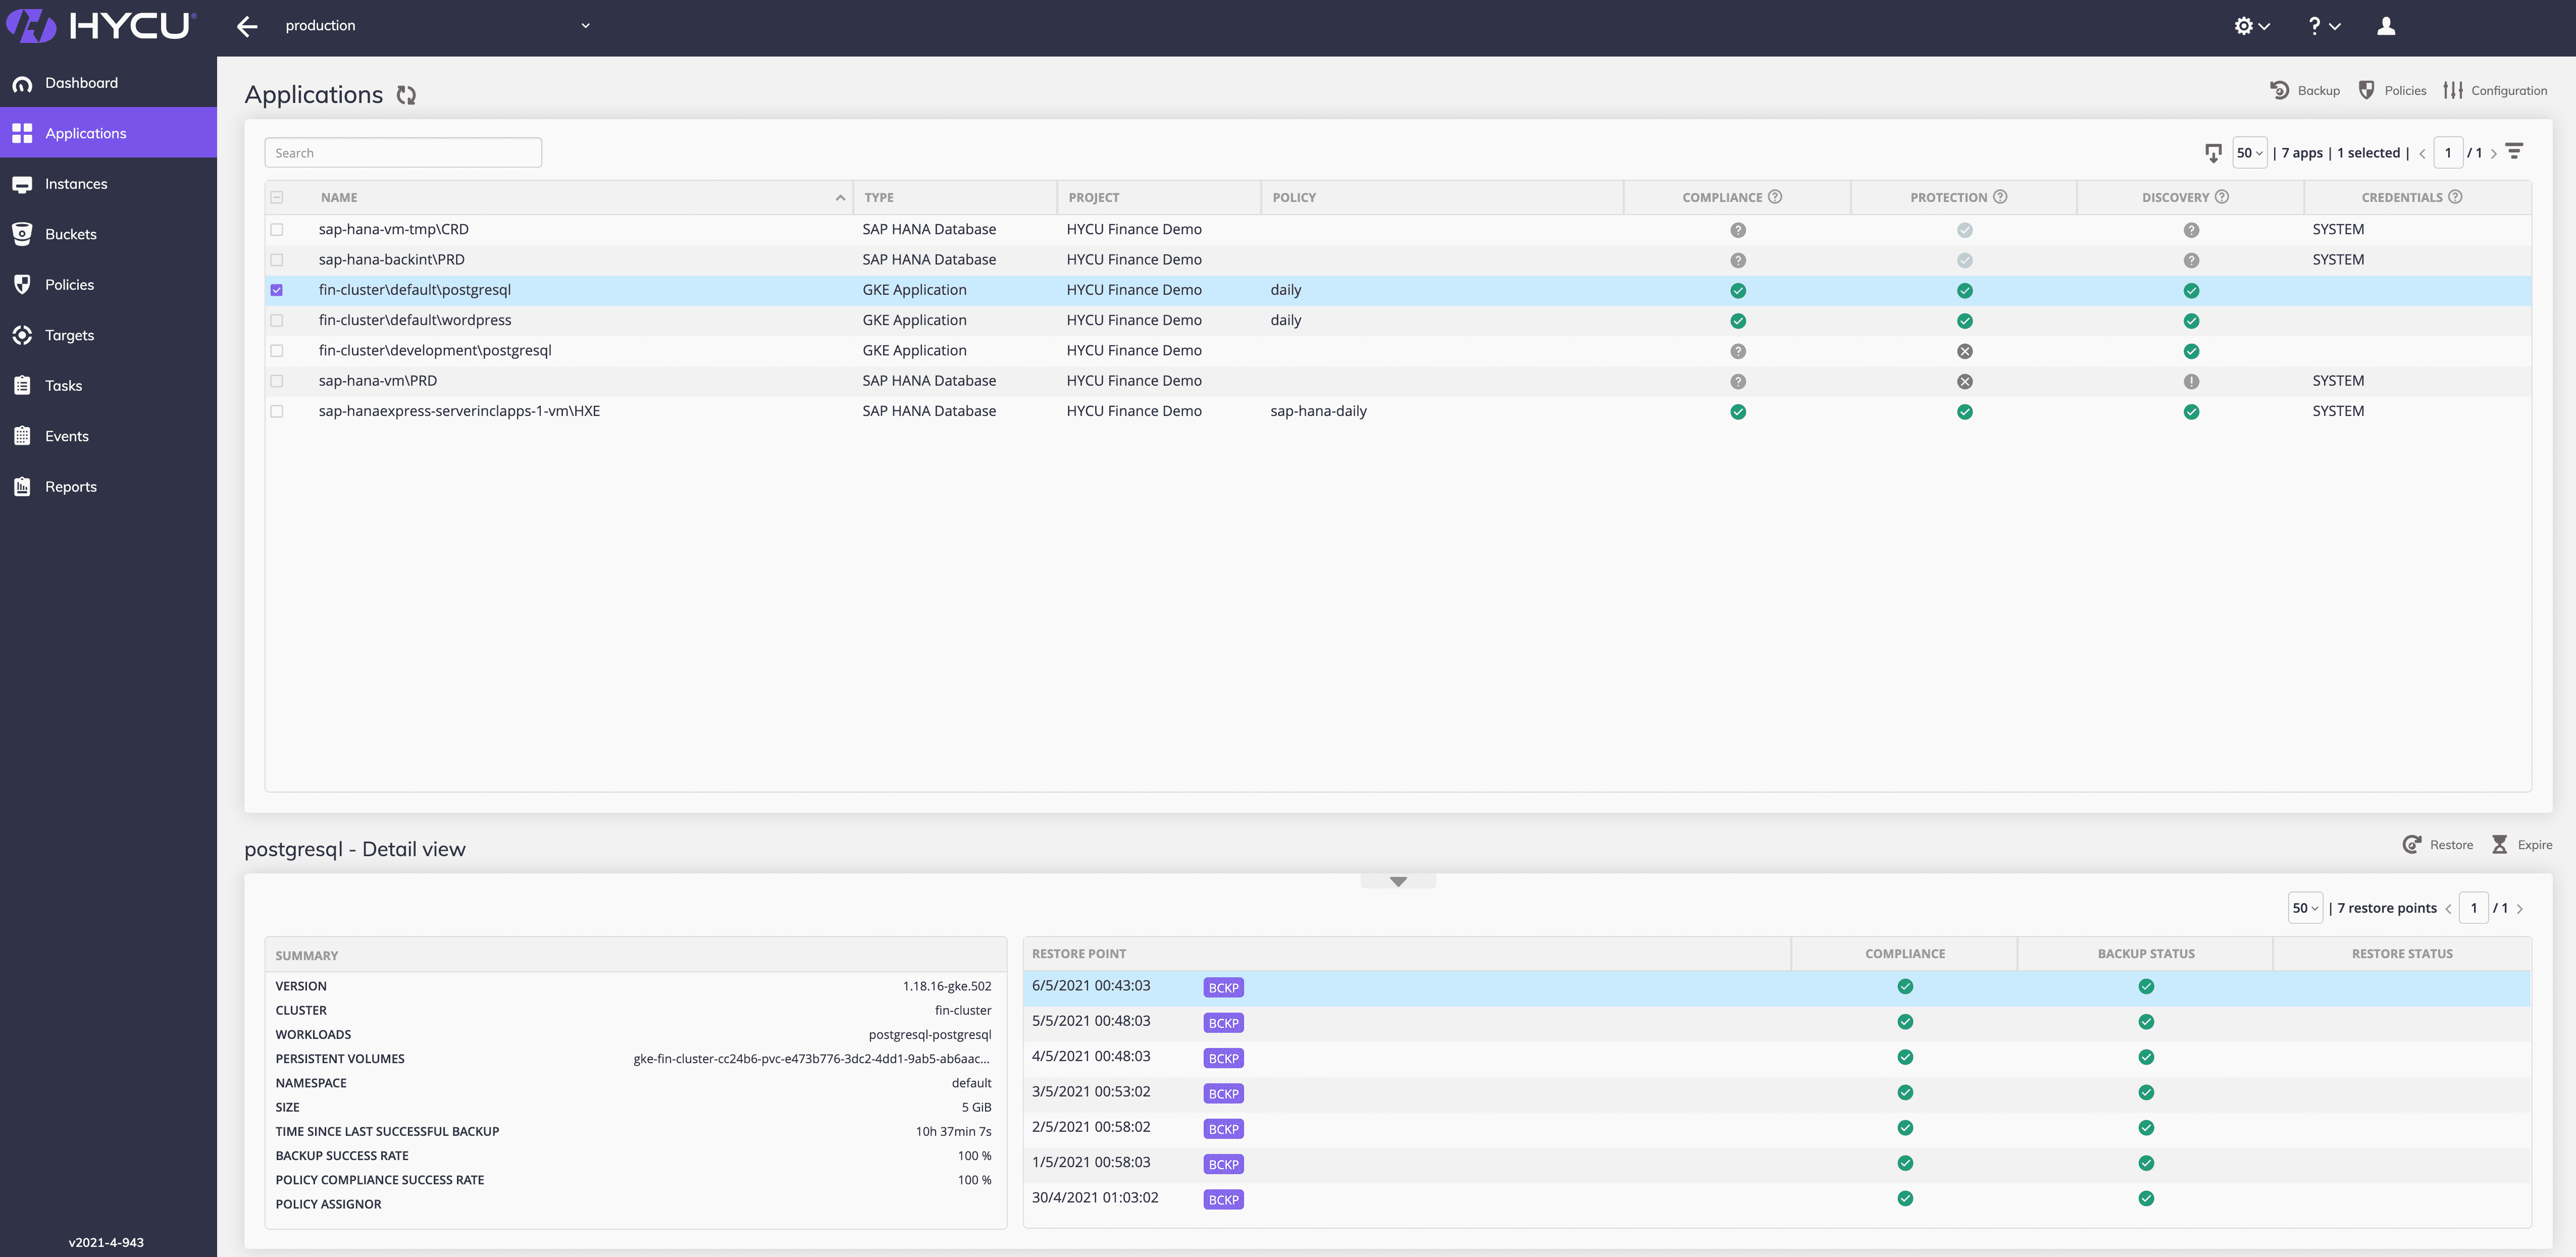Image resolution: width=2576 pixels, height=1257 pixels.
Task: Click previous page arrow for applications
Action: click(x=2422, y=154)
